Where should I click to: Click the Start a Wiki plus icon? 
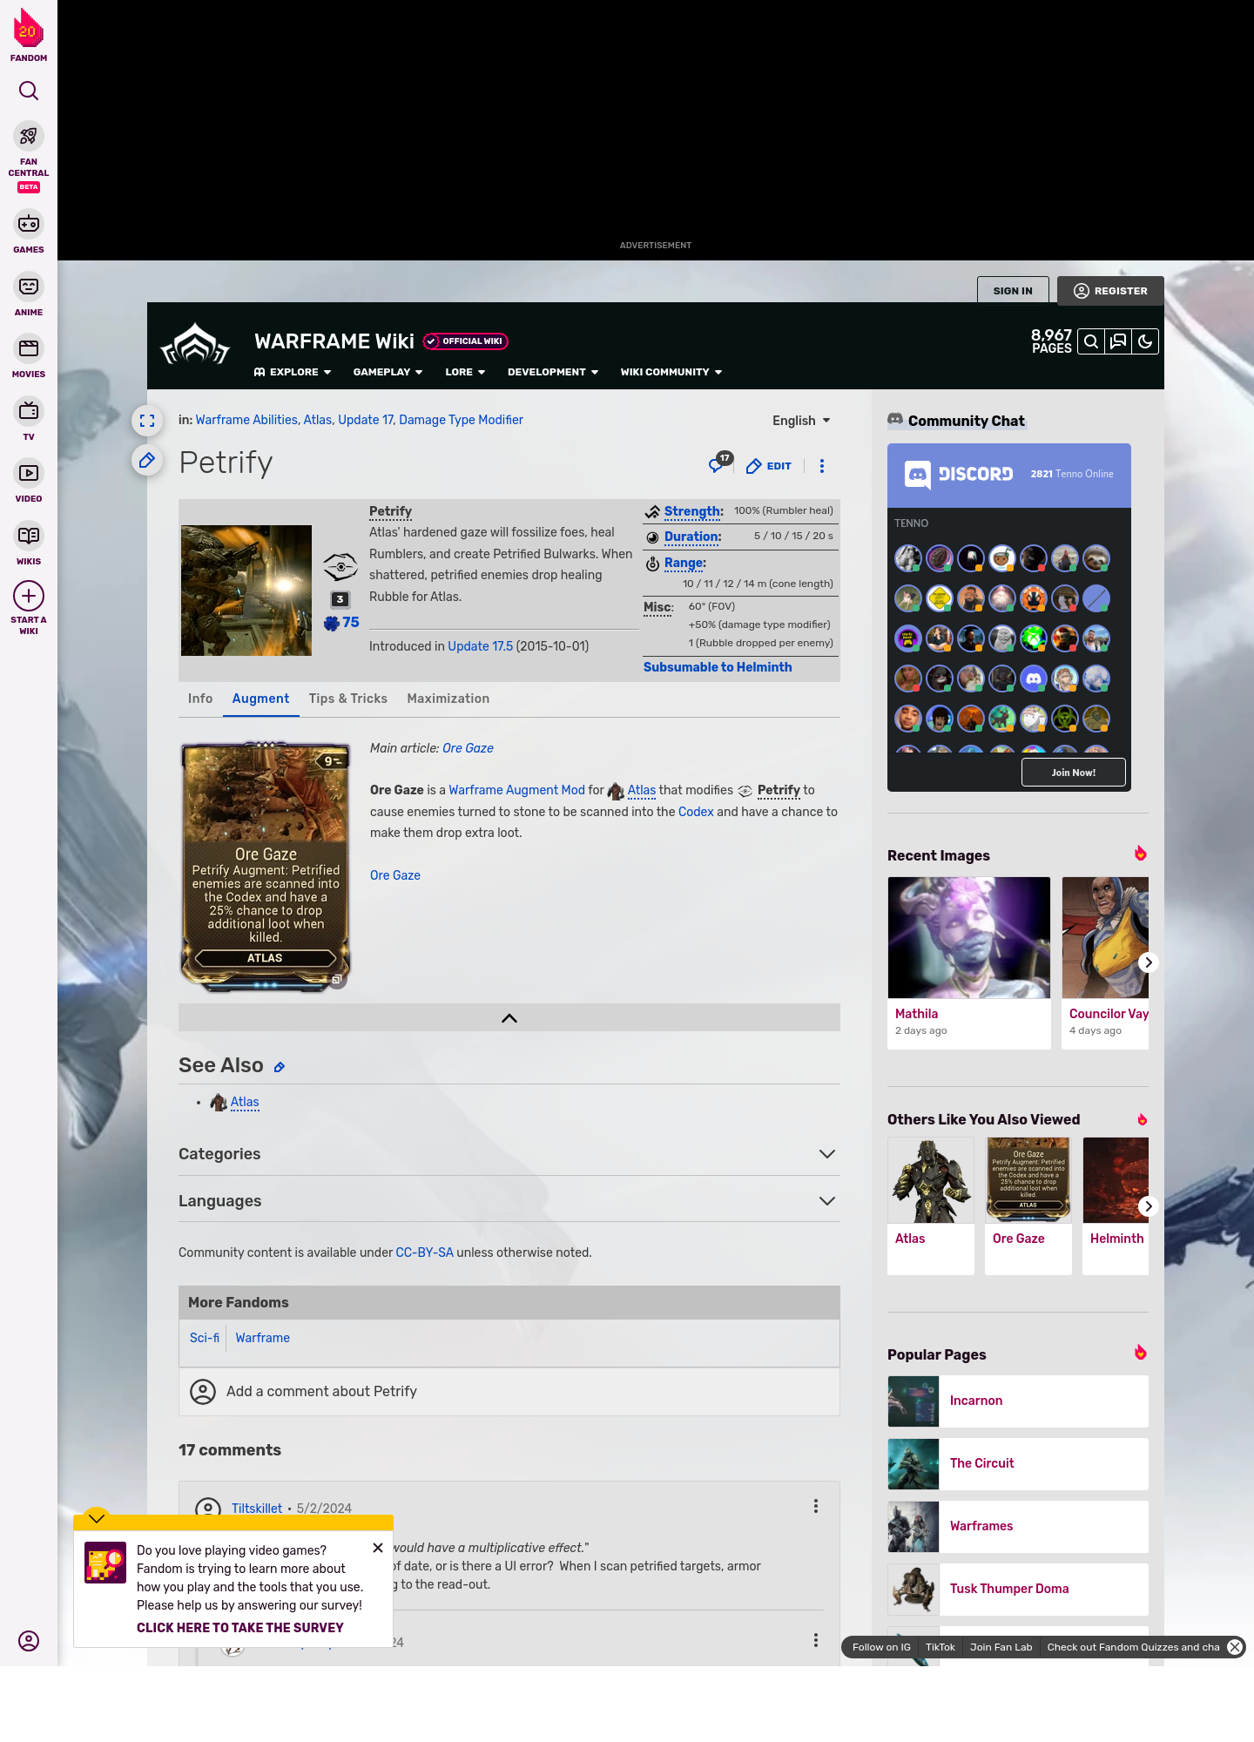pos(29,597)
